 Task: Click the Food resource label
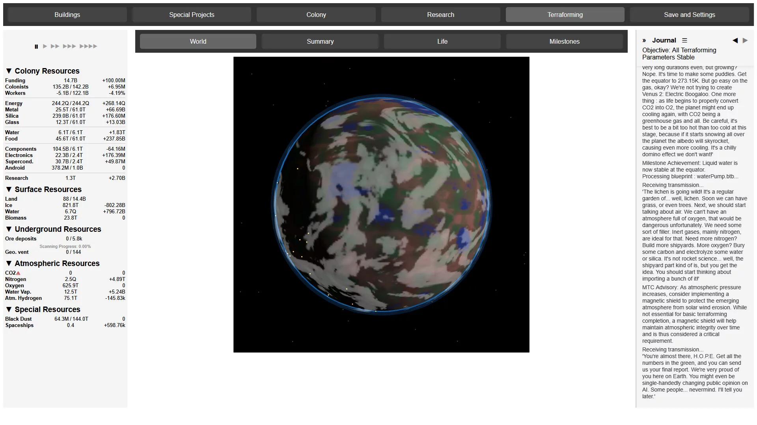tap(11, 139)
